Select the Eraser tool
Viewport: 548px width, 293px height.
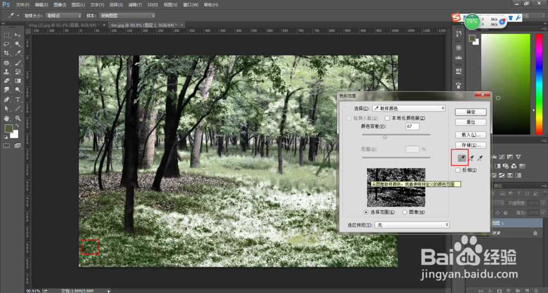[x=7, y=81]
